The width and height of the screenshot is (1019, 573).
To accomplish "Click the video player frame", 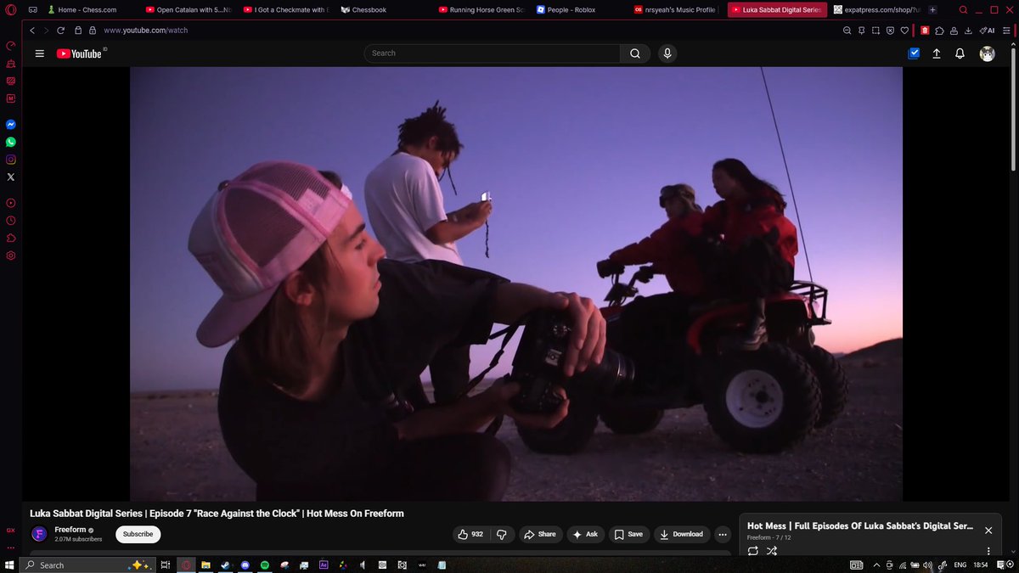I will [516, 284].
